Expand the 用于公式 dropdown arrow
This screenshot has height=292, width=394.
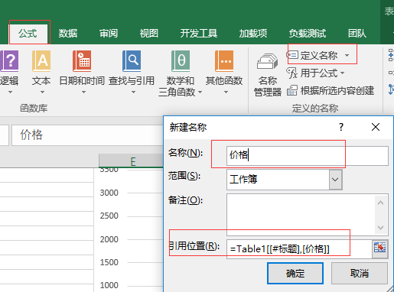[342, 73]
